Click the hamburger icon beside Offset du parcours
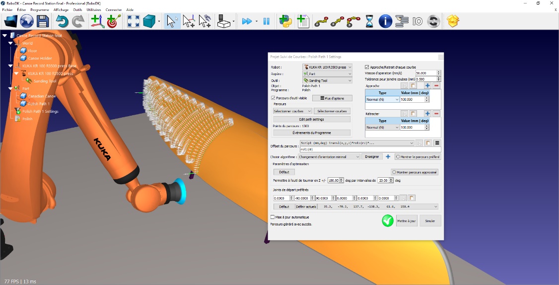This screenshot has height=285, width=559. (437, 143)
